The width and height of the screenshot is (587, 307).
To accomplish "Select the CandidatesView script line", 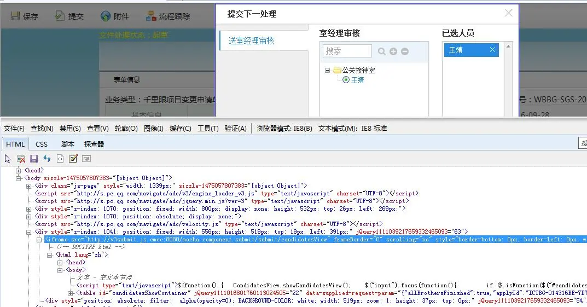I will [x=332, y=285].
